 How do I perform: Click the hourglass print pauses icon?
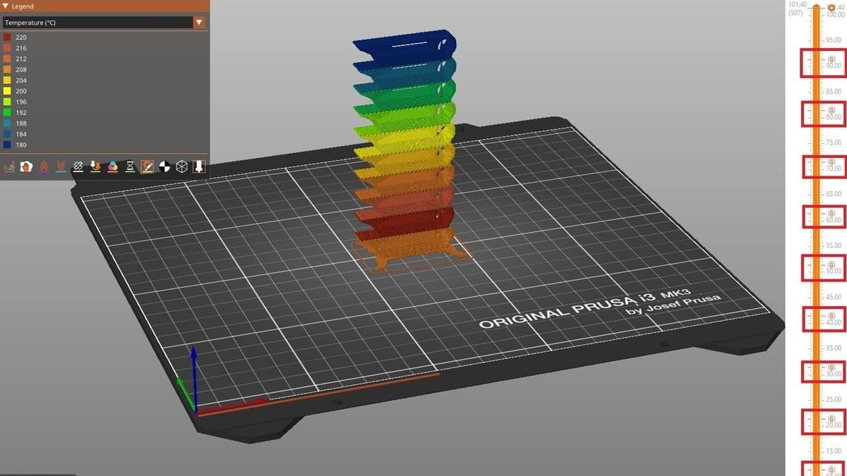click(x=130, y=167)
